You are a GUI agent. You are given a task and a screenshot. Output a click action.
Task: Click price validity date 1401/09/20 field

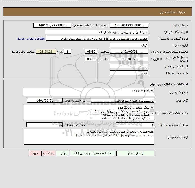click(129, 59)
